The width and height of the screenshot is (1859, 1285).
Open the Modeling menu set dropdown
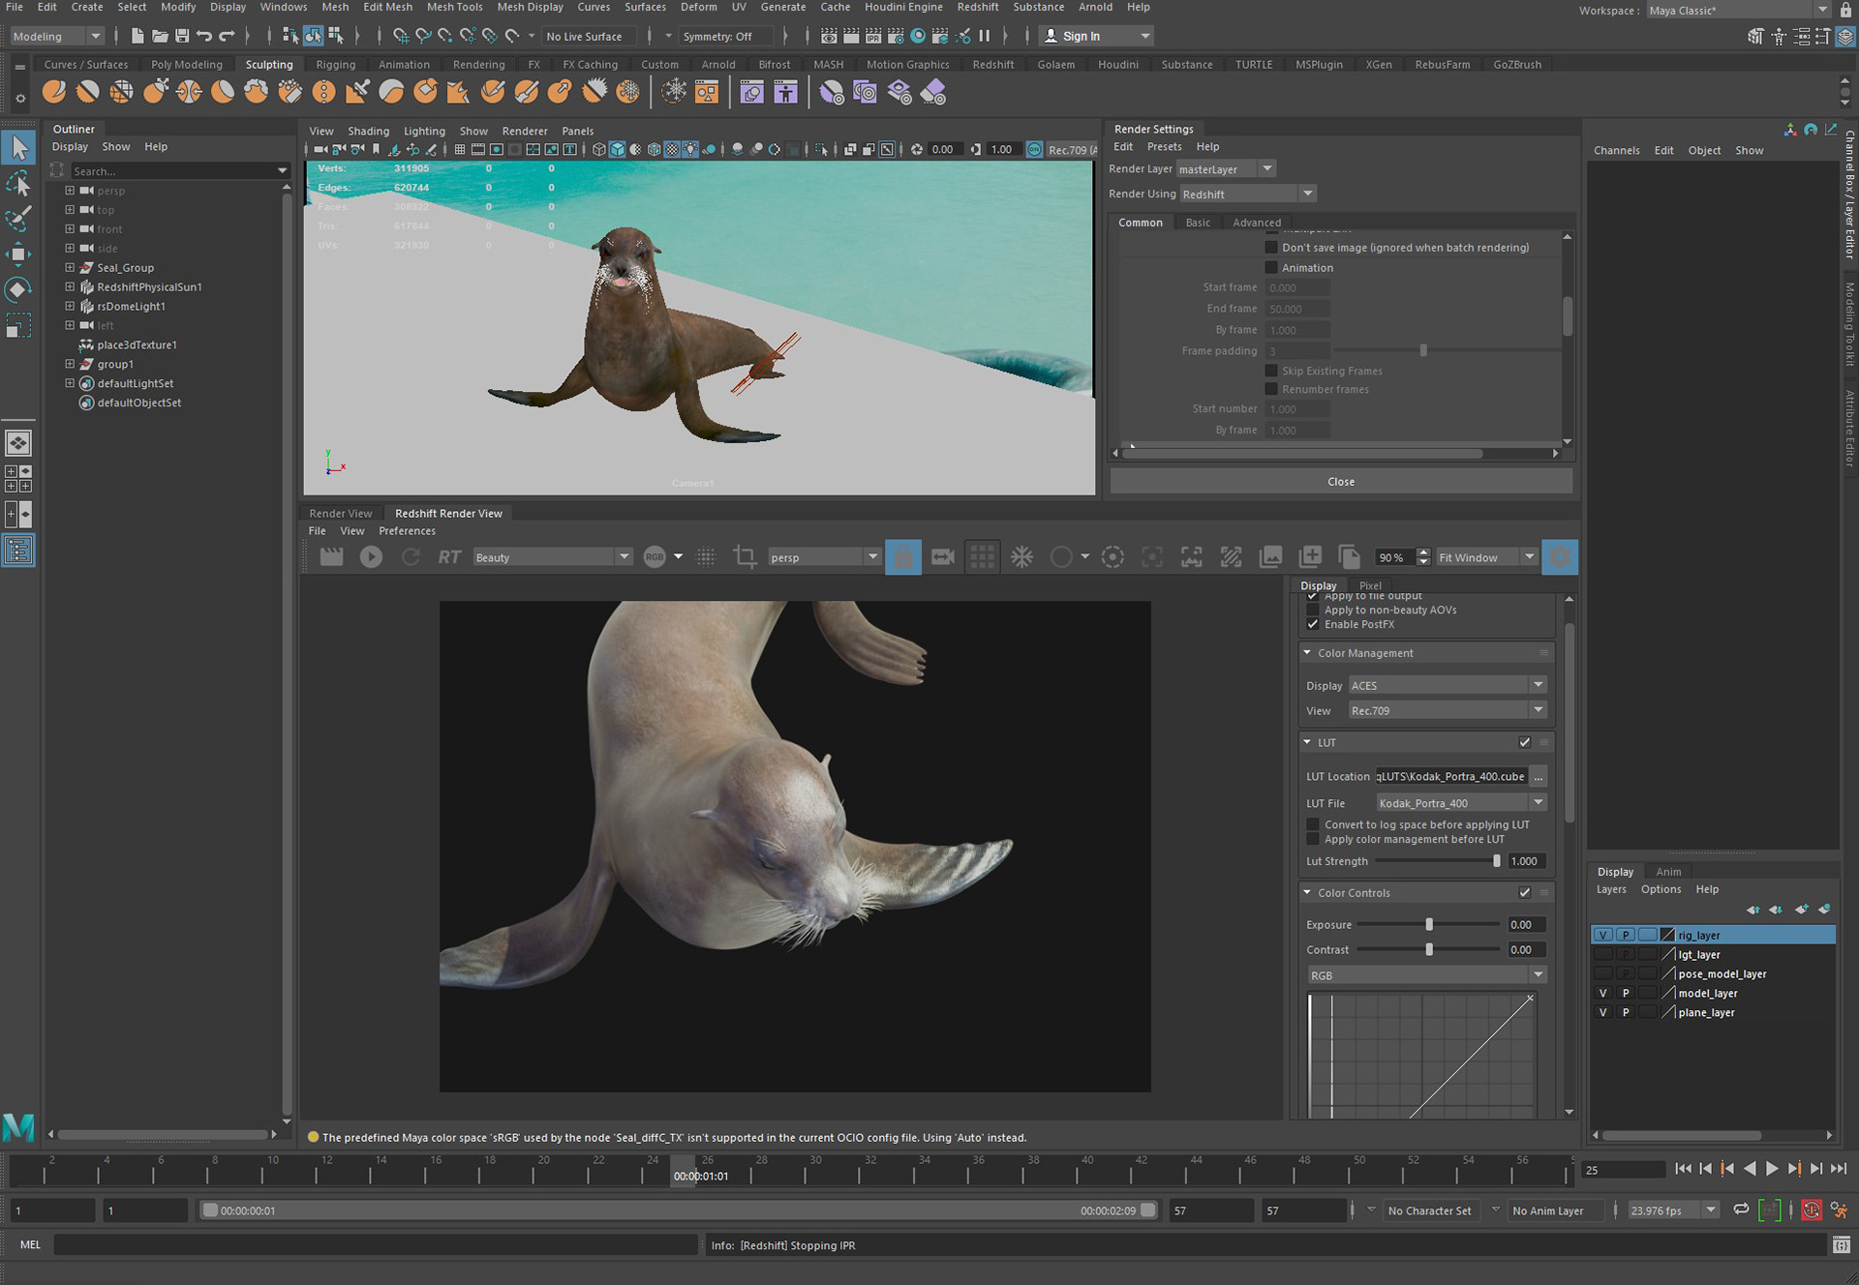[56, 36]
